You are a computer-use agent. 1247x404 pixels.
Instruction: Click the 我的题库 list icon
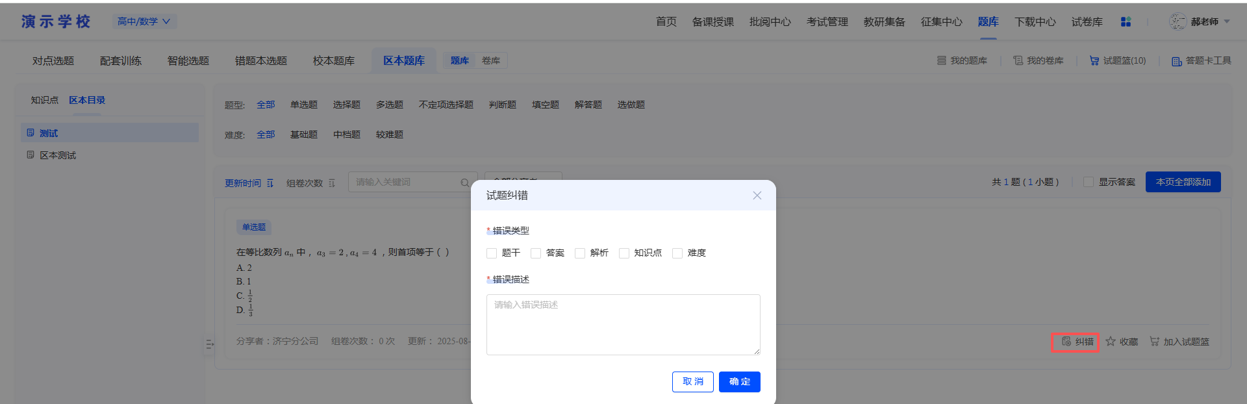[x=941, y=60]
